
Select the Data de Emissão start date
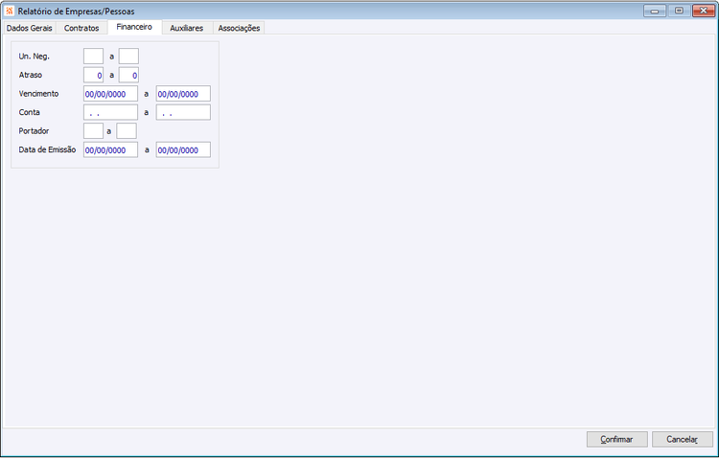pos(110,149)
